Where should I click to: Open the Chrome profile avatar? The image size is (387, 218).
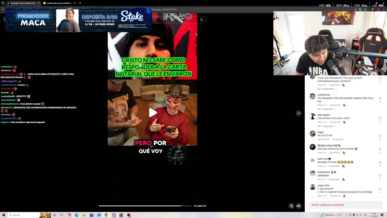378,9
